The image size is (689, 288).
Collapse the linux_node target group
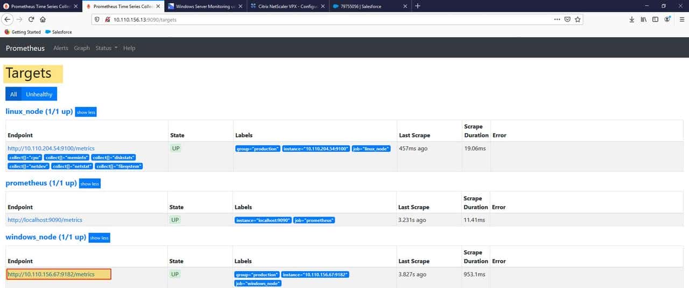86,112
